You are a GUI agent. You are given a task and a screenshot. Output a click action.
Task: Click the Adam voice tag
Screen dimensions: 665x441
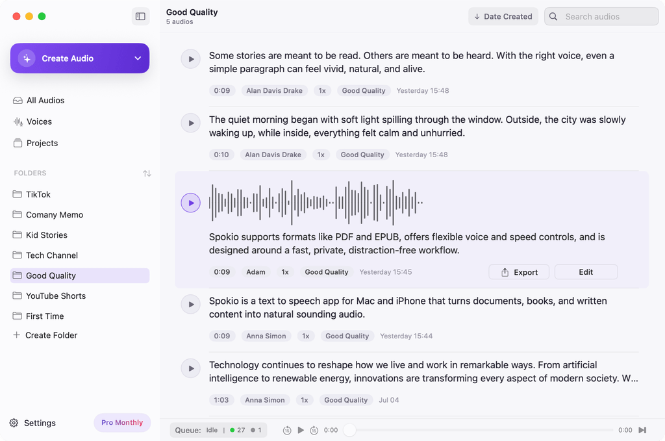256,272
